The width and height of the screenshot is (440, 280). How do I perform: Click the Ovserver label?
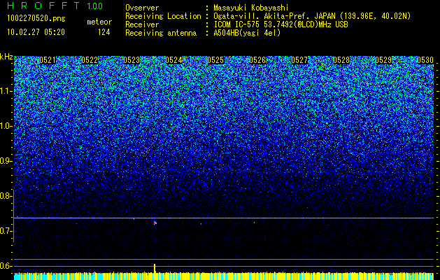pyautogui.click(x=142, y=8)
